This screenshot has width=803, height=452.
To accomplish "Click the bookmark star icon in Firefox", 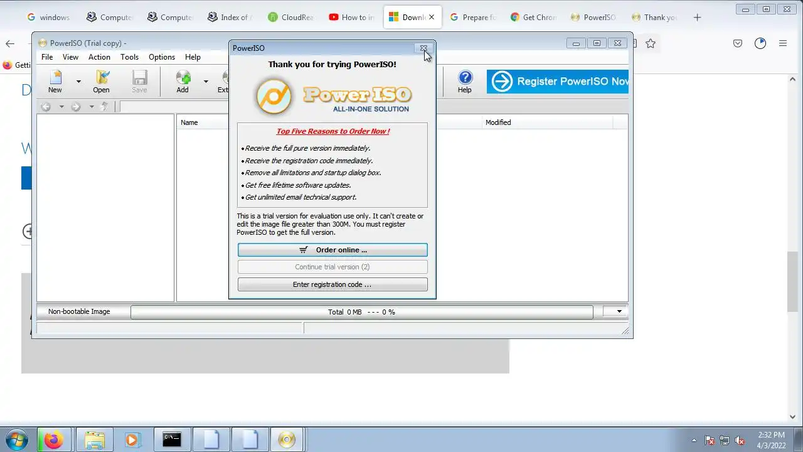I will point(651,43).
